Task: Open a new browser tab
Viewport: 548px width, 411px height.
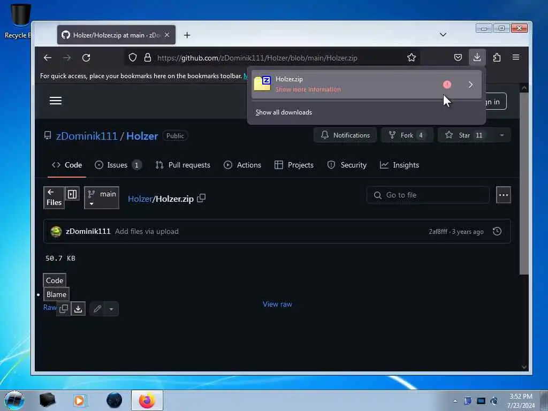Action: 187,35
